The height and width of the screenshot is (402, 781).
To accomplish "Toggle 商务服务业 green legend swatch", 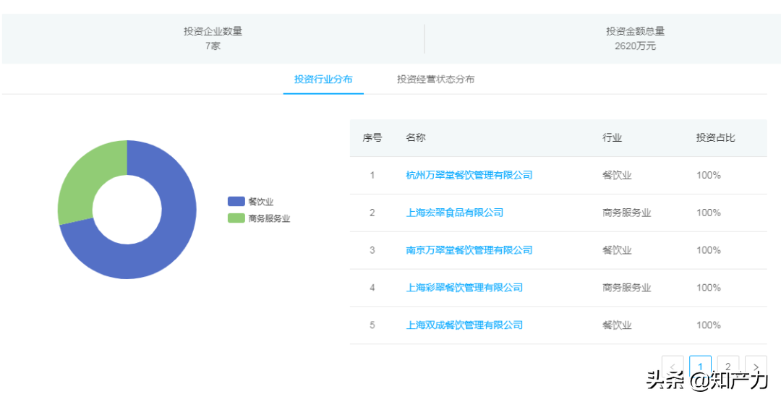I will (x=236, y=218).
